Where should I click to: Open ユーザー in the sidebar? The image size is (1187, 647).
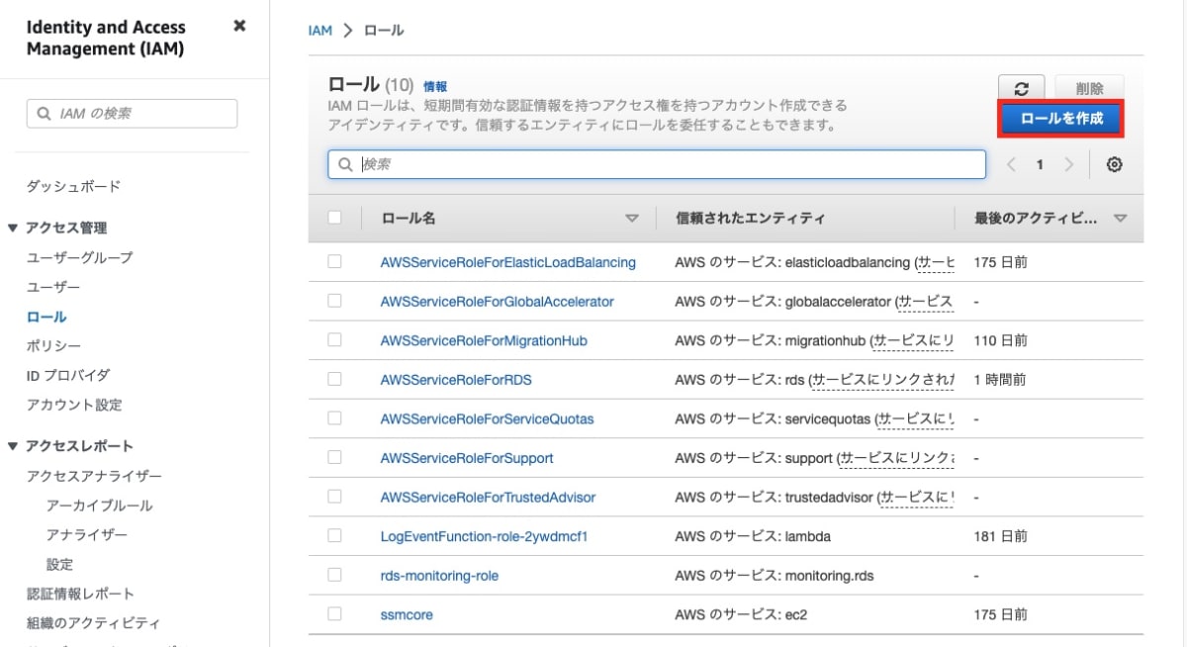click(53, 287)
